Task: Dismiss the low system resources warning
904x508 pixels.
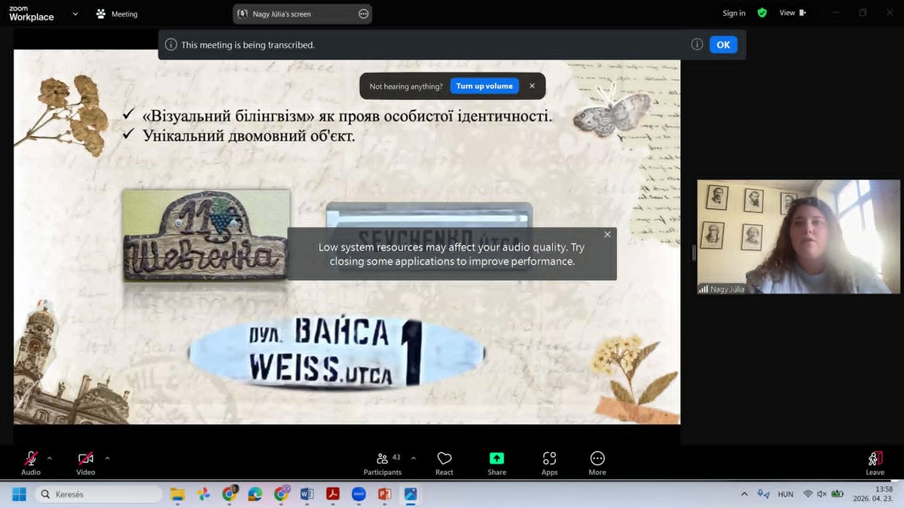Action: pyautogui.click(x=607, y=234)
